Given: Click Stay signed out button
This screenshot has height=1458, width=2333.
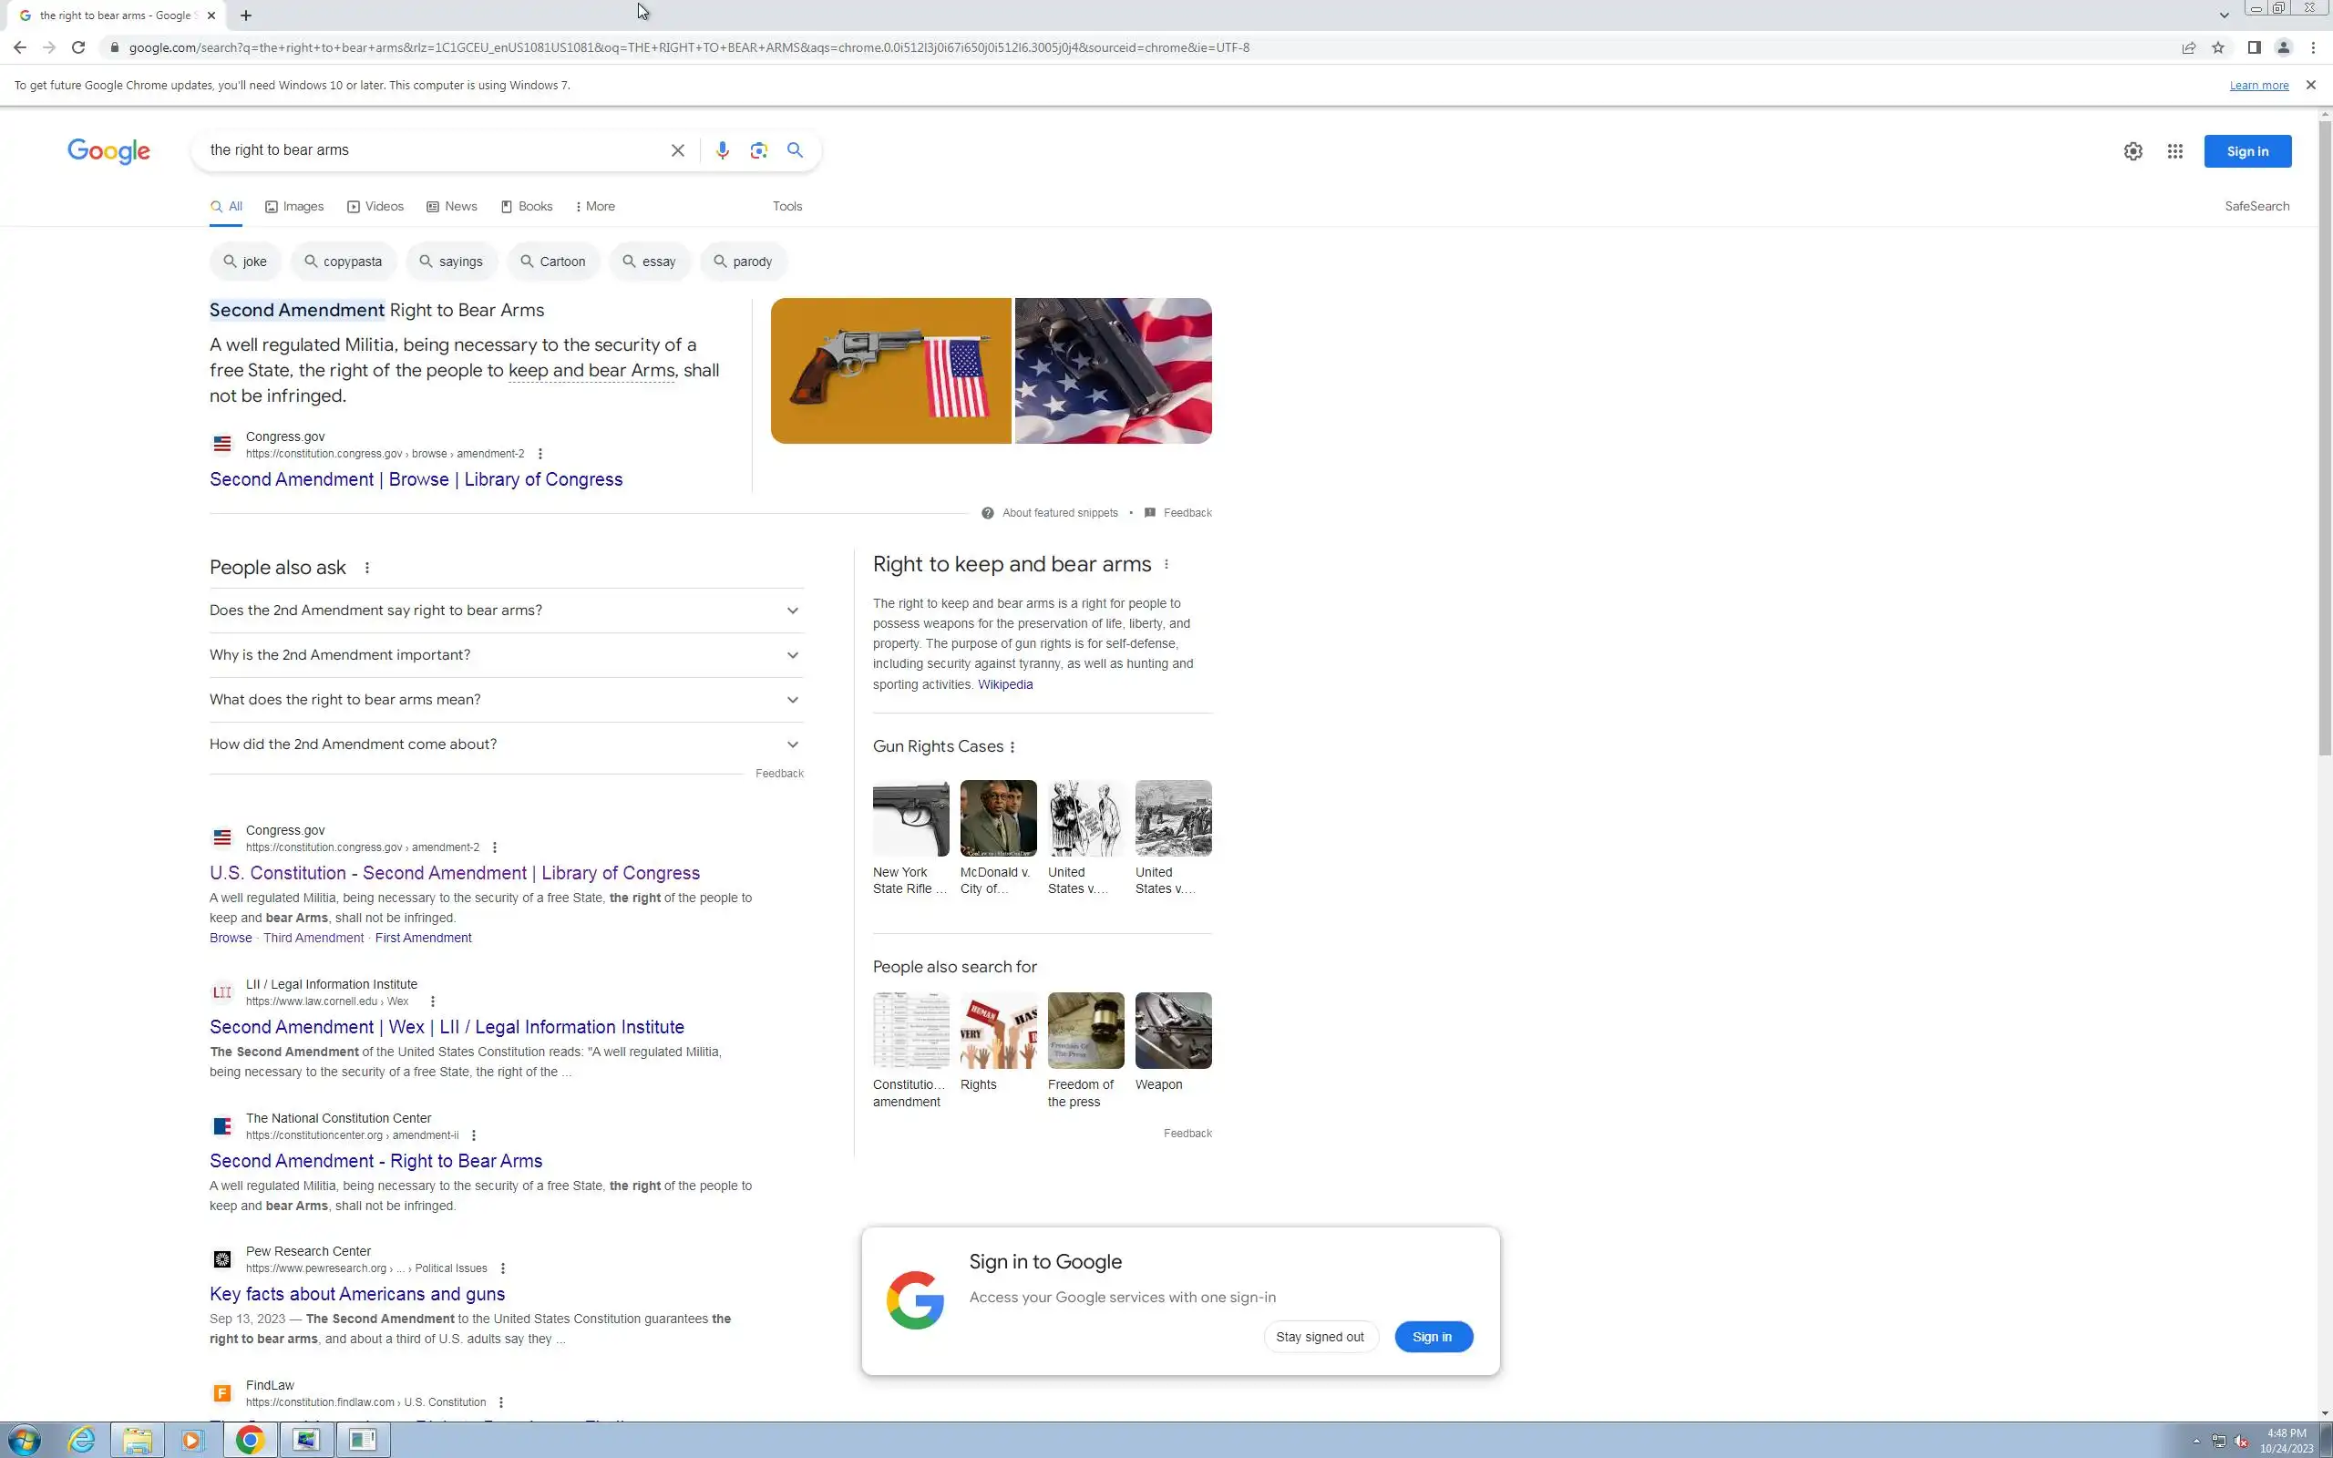Looking at the screenshot, I should tap(1319, 1337).
